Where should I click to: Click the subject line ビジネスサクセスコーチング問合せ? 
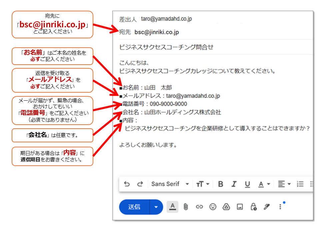pos(166,47)
